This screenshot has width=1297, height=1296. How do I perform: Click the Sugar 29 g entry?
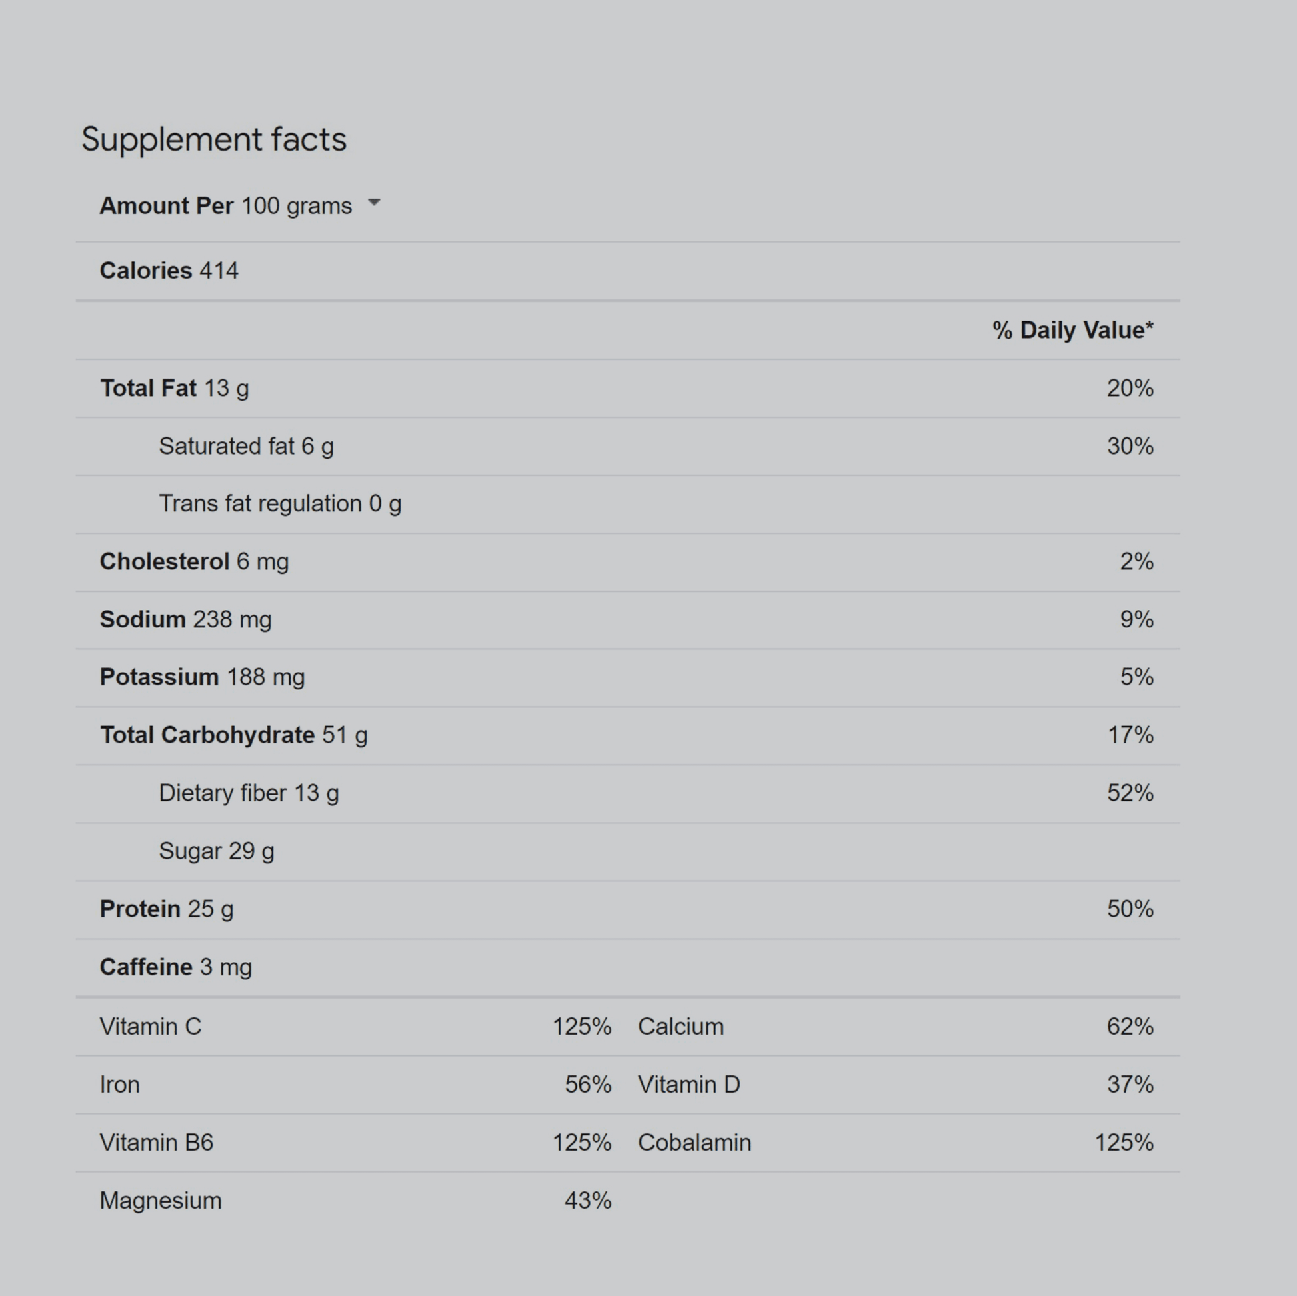coord(216,851)
